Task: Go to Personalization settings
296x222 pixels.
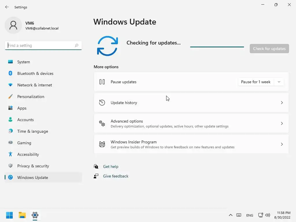Action: pyautogui.click(x=43, y=97)
